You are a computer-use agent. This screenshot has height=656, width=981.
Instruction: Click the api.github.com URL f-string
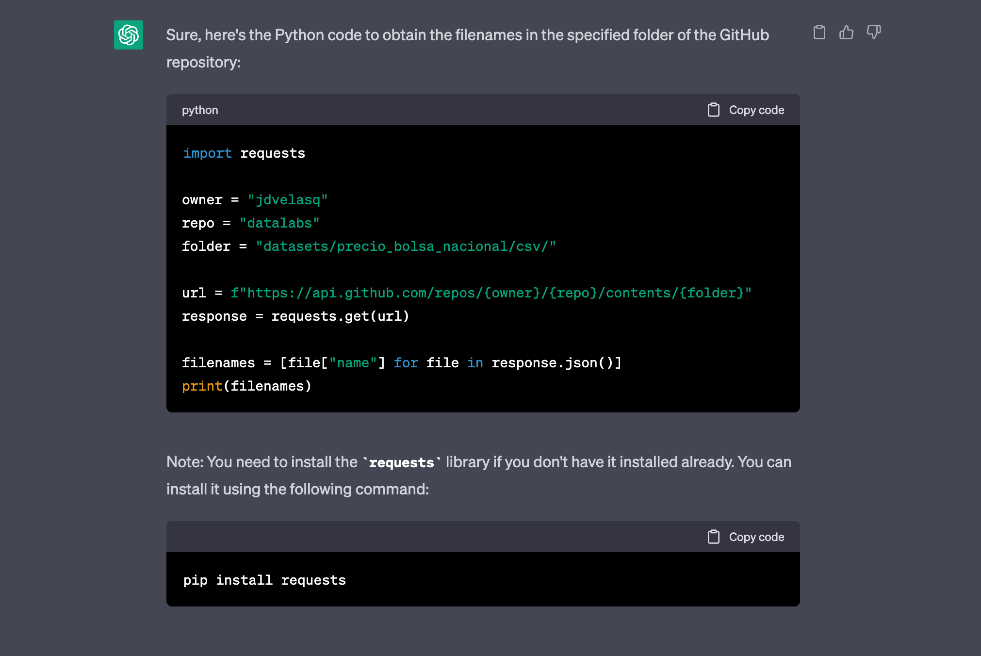(x=491, y=293)
